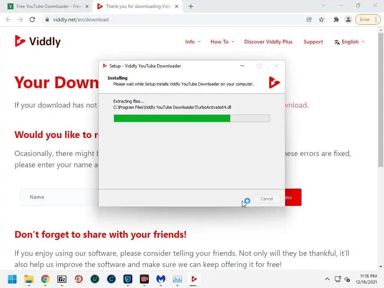Click the browser forward arrow
The image size is (384, 288).
pyautogui.click(x=20, y=19)
